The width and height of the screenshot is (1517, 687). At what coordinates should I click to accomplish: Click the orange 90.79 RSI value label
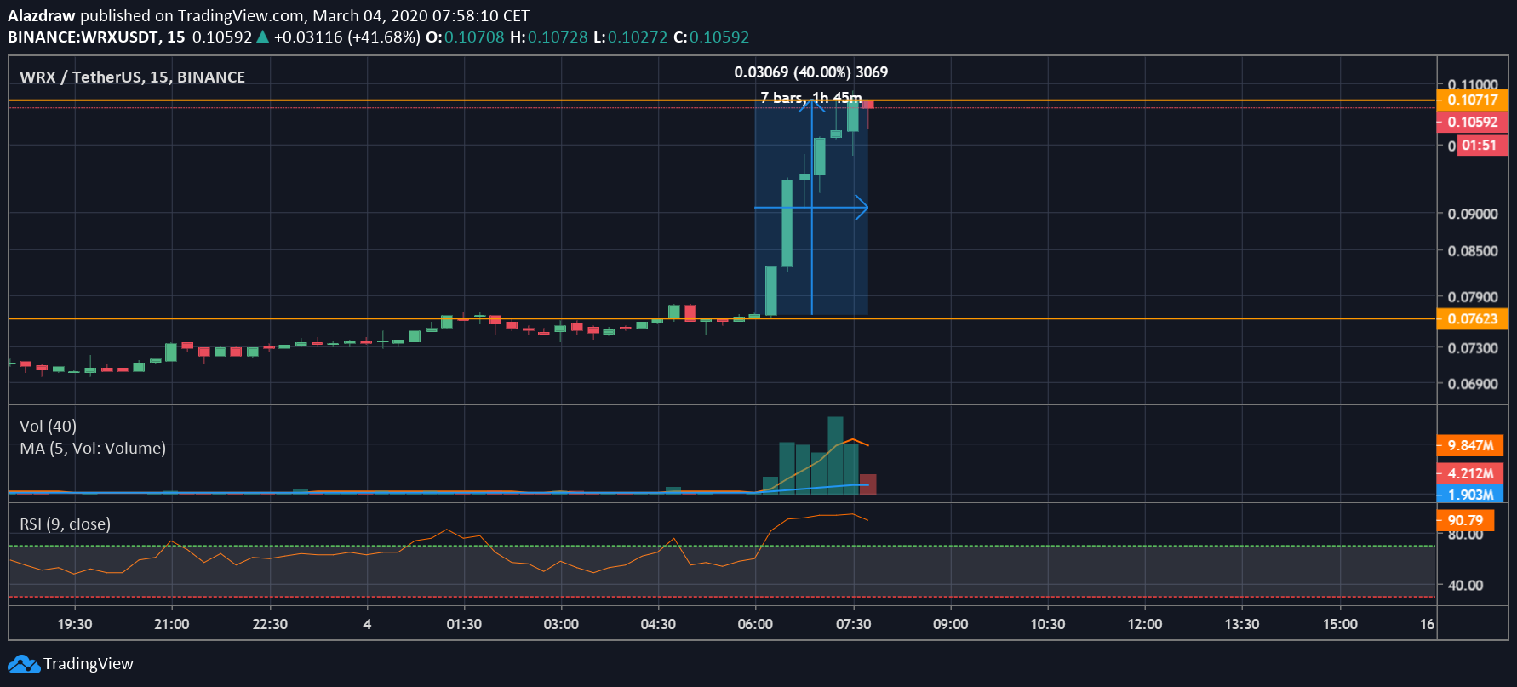[x=1464, y=520]
